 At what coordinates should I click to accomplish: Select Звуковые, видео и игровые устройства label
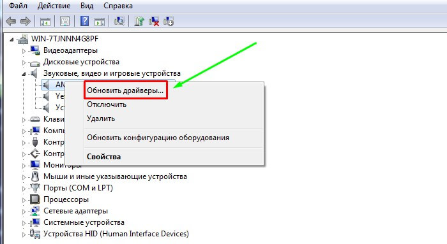[112, 73]
